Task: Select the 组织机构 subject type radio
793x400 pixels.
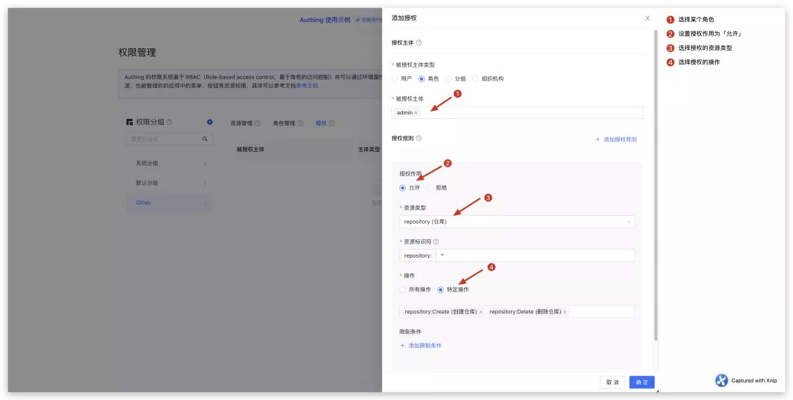Action: (475, 79)
